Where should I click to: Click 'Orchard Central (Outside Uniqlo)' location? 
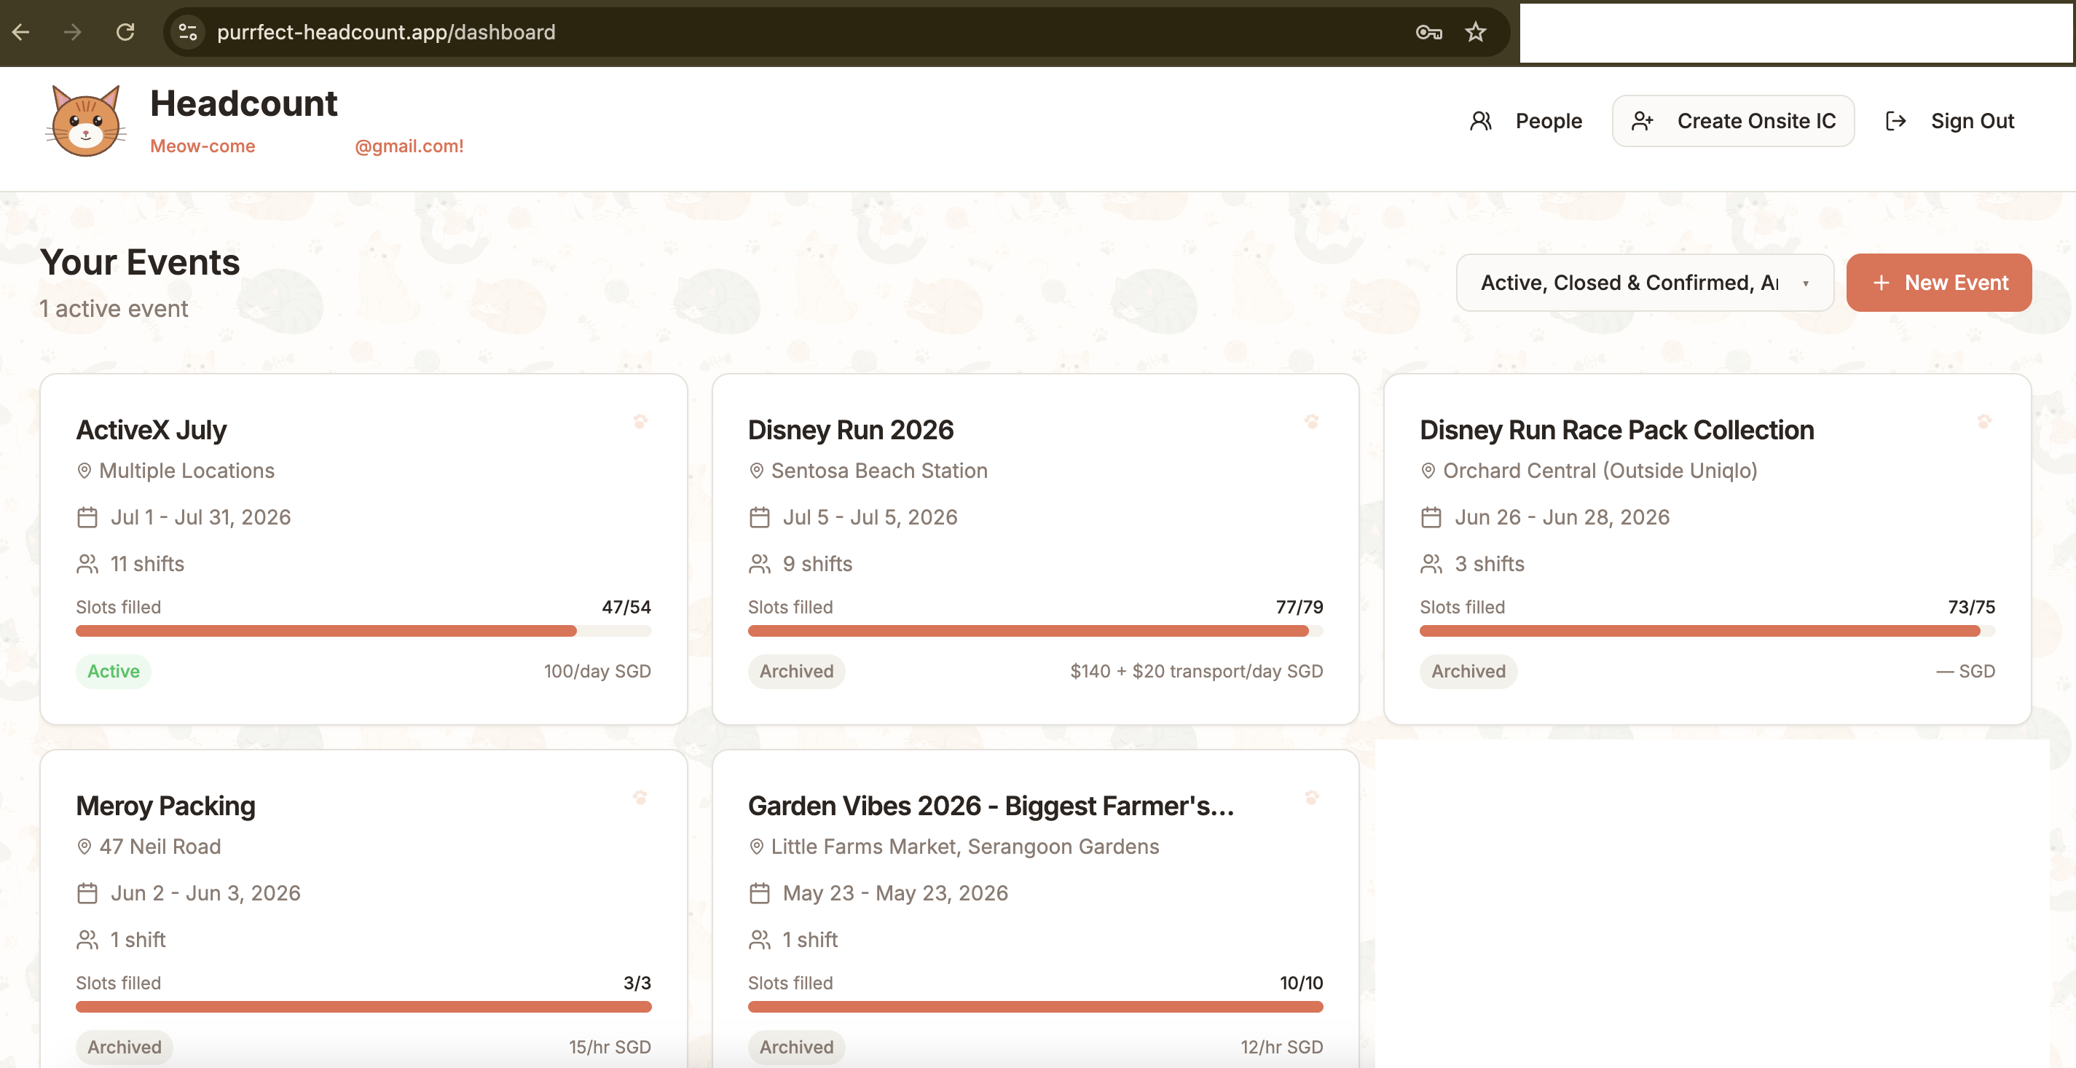click(1600, 471)
